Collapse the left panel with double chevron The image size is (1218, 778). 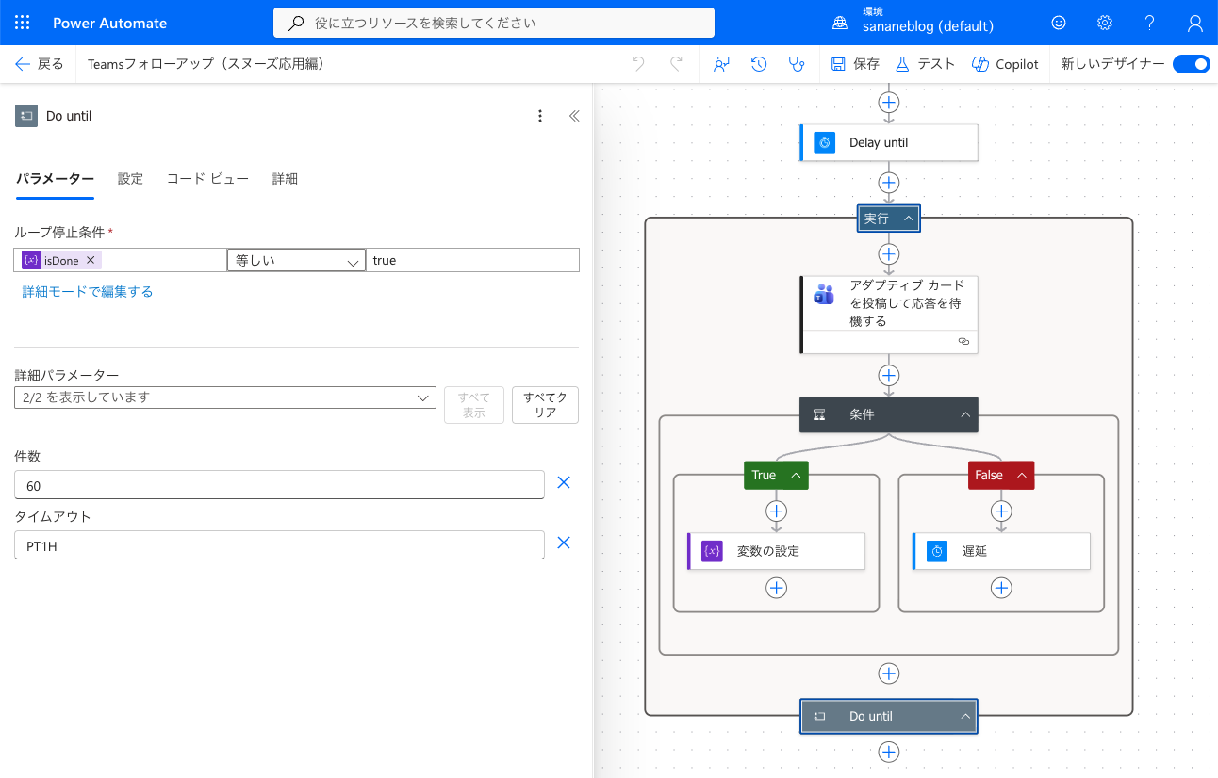pos(574,116)
